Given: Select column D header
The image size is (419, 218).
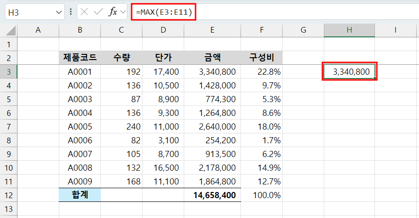Looking at the screenshot, I should coord(163,30).
